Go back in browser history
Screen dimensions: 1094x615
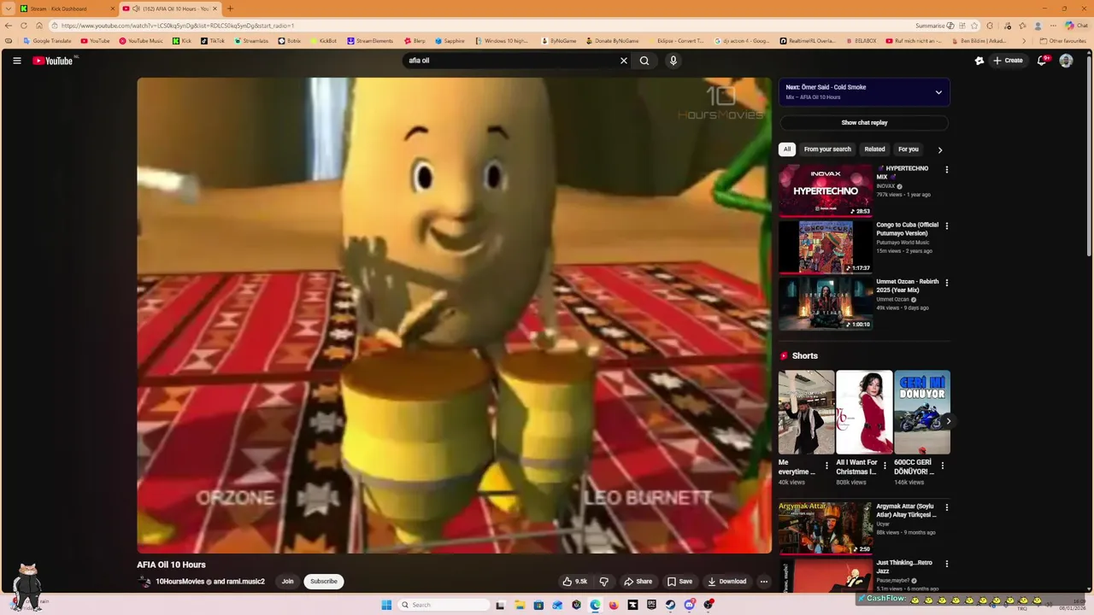pos(9,26)
